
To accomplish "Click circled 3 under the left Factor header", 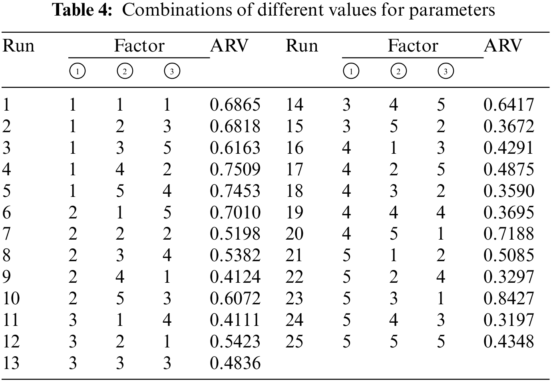I will [172, 71].
